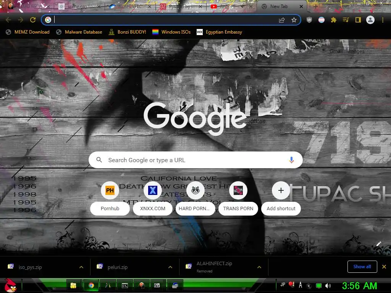
Task: Expand options for iso_pys.zip download
Action: [81, 267]
